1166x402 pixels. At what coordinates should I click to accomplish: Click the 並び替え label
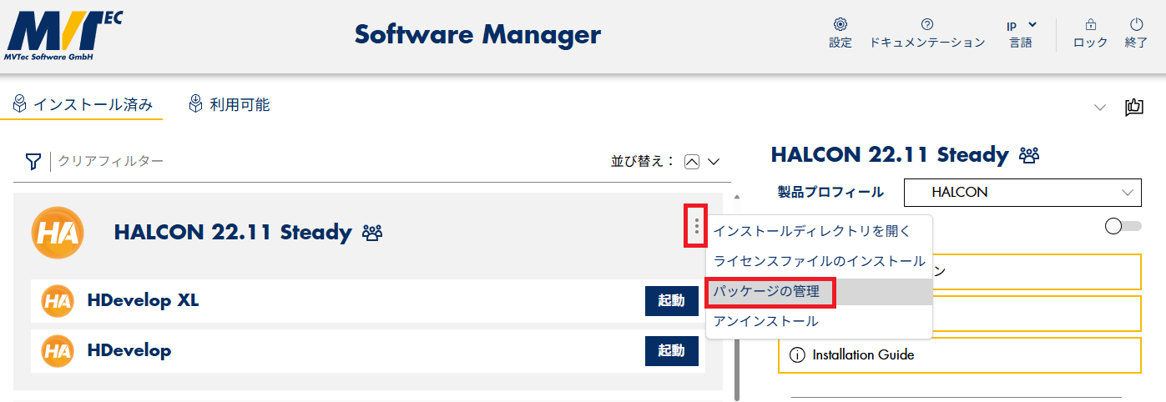[643, 162]
